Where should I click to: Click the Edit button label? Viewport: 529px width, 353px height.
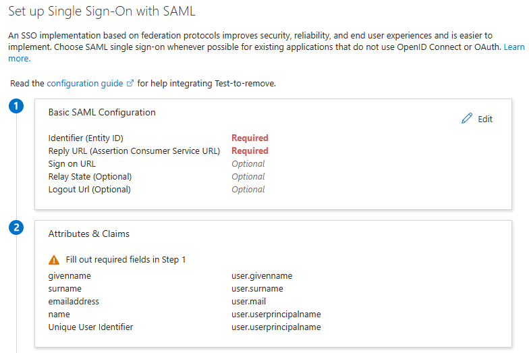click(485, 119)
